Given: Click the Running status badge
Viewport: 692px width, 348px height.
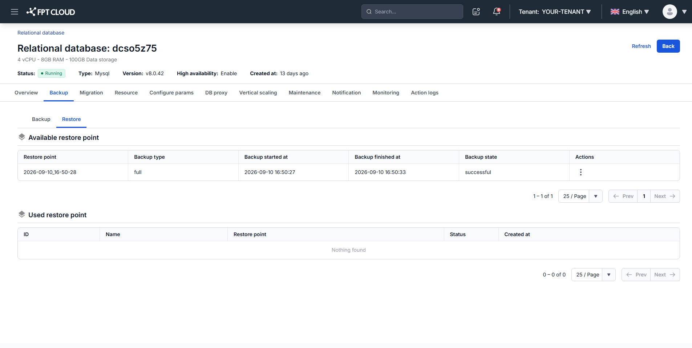Looking at the screenshot, I should pos(52,73).
